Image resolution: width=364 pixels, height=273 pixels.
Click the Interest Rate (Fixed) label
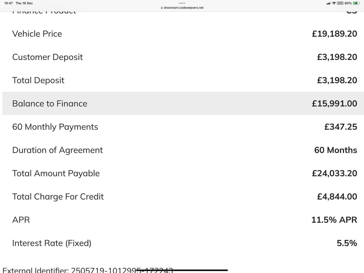click(x=52, y=243)
